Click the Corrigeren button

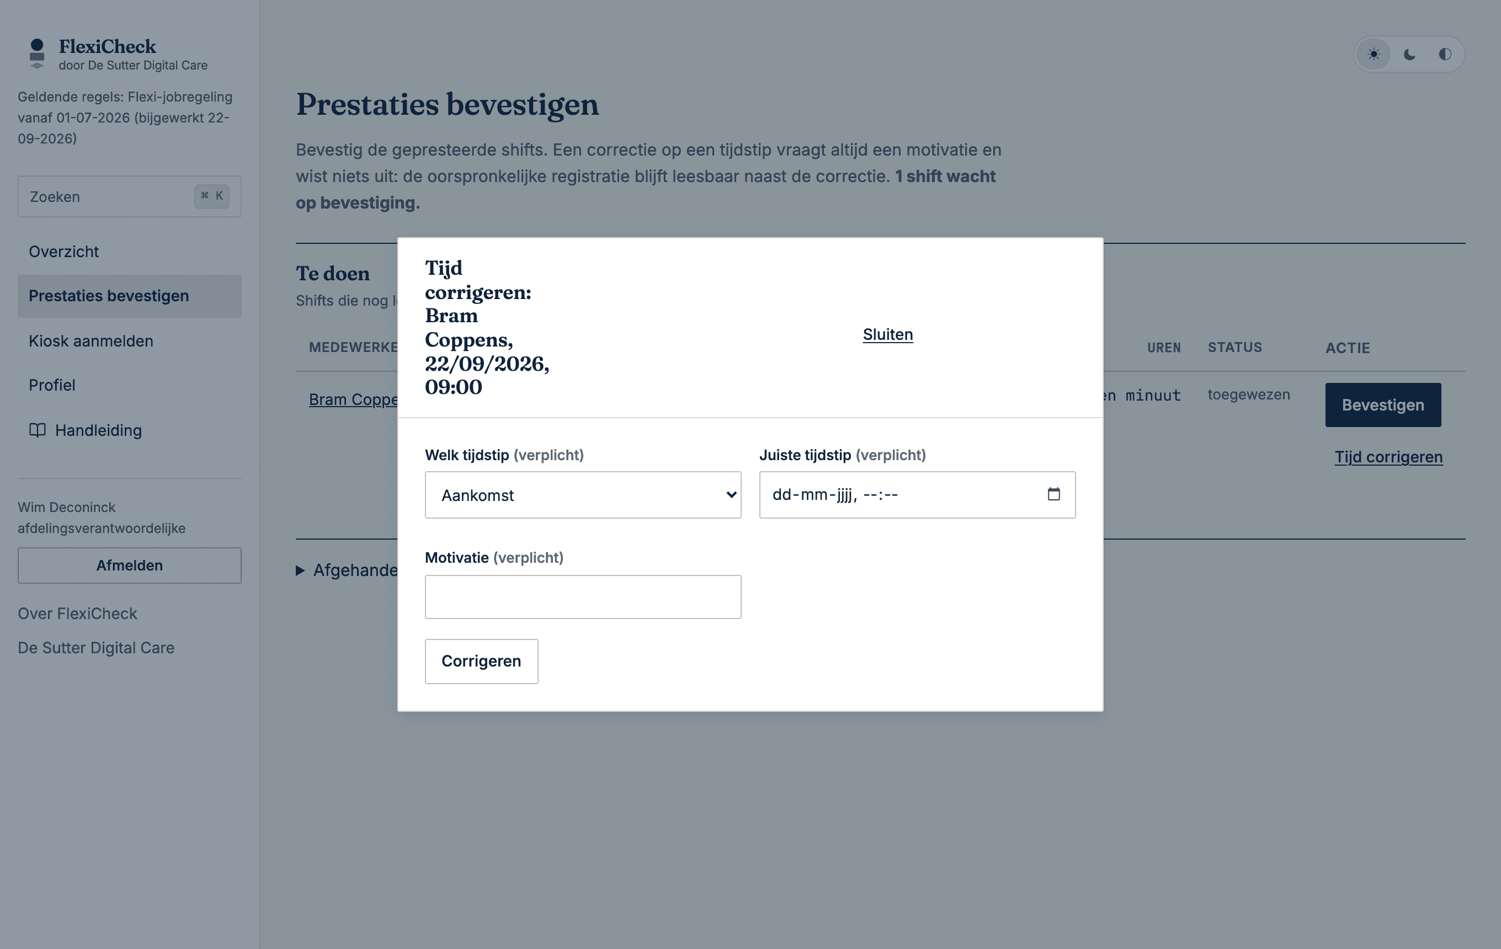coord(481,661)
